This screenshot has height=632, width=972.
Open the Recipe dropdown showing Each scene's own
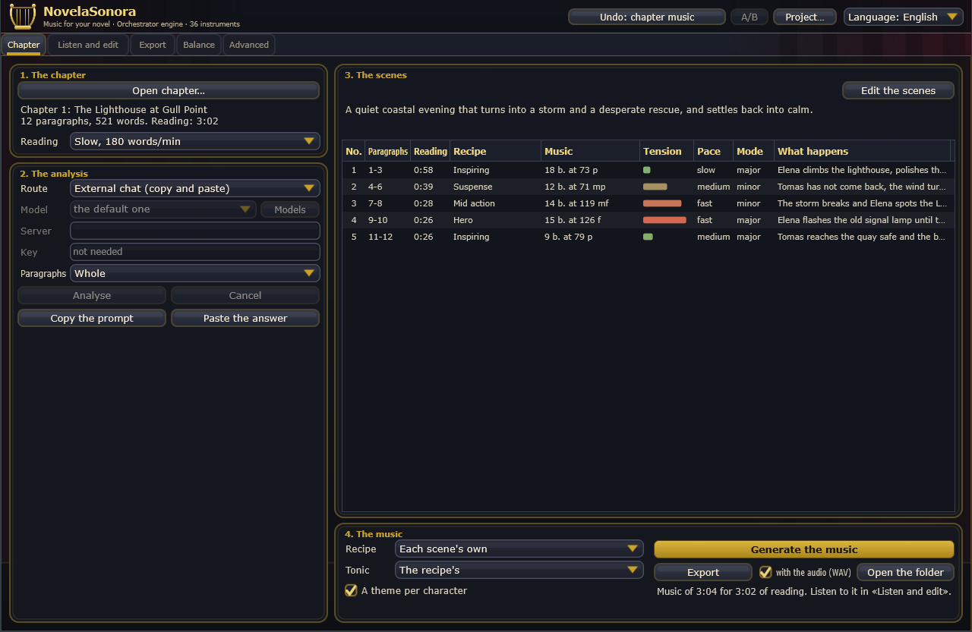(x=519, y=549)
